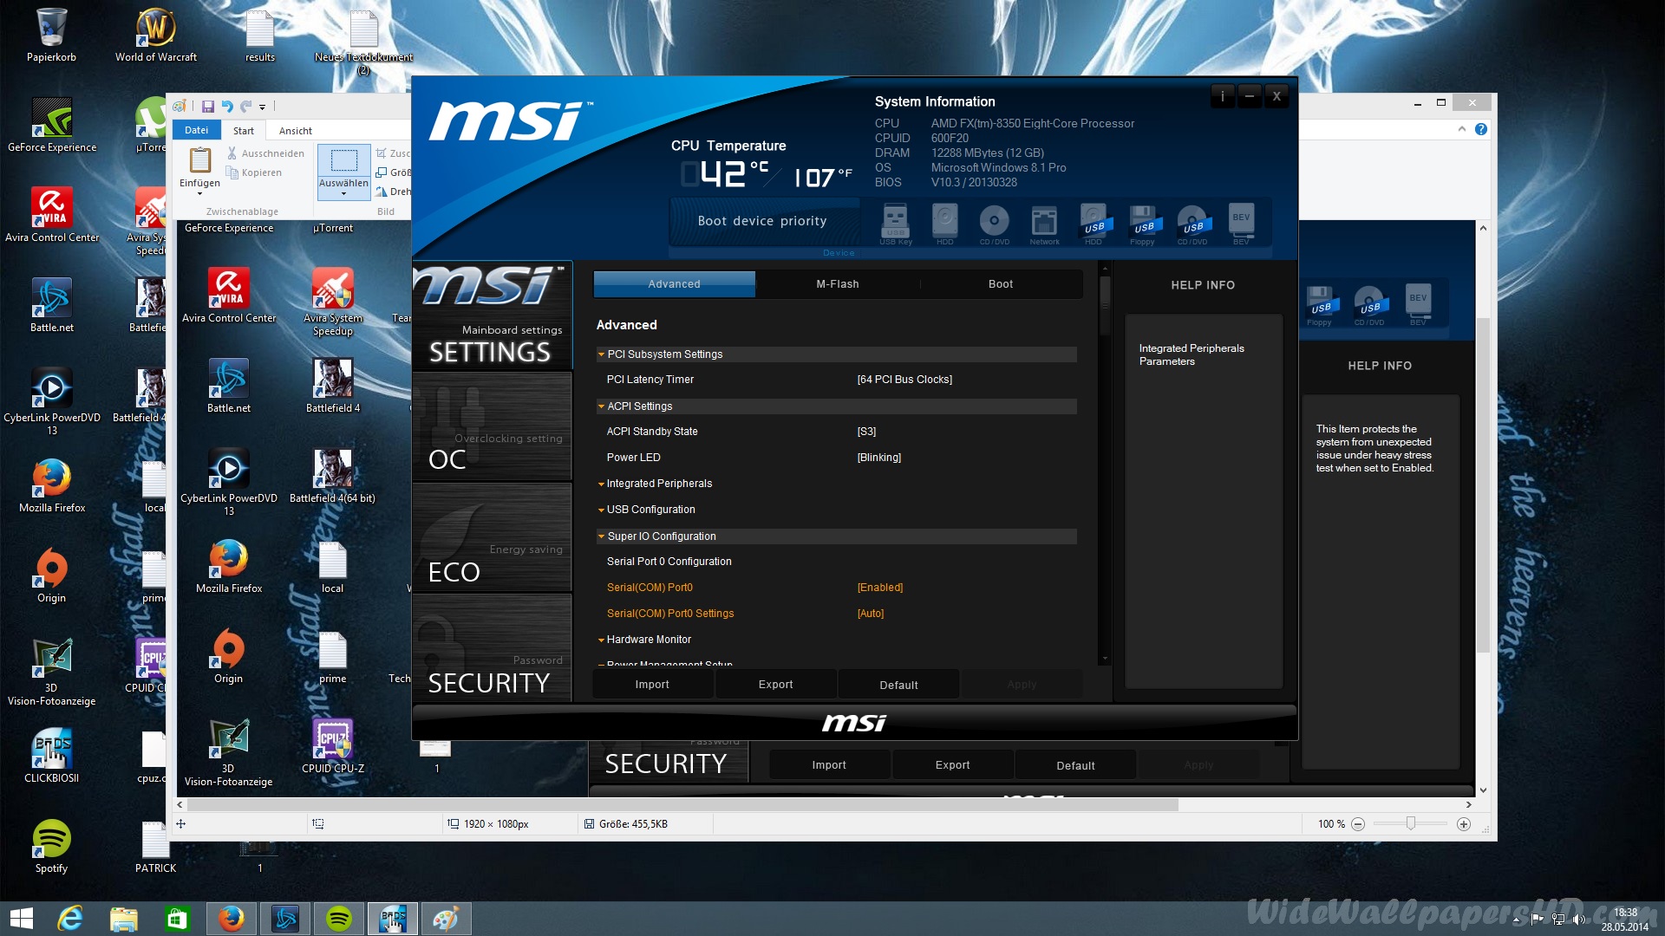This screenshot has width=1665, height=936.
Task: Select World of Warcraft desktop shortcut
Action: (x=156, y=35)
